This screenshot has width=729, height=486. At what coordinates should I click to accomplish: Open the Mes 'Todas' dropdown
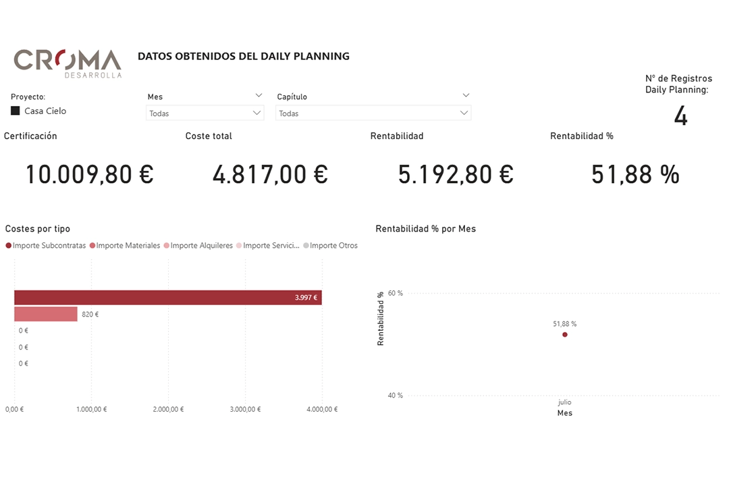(x=205, y=113)
